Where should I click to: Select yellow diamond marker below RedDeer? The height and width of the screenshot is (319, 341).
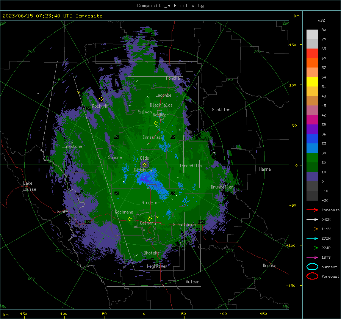[x=156, y=123]
